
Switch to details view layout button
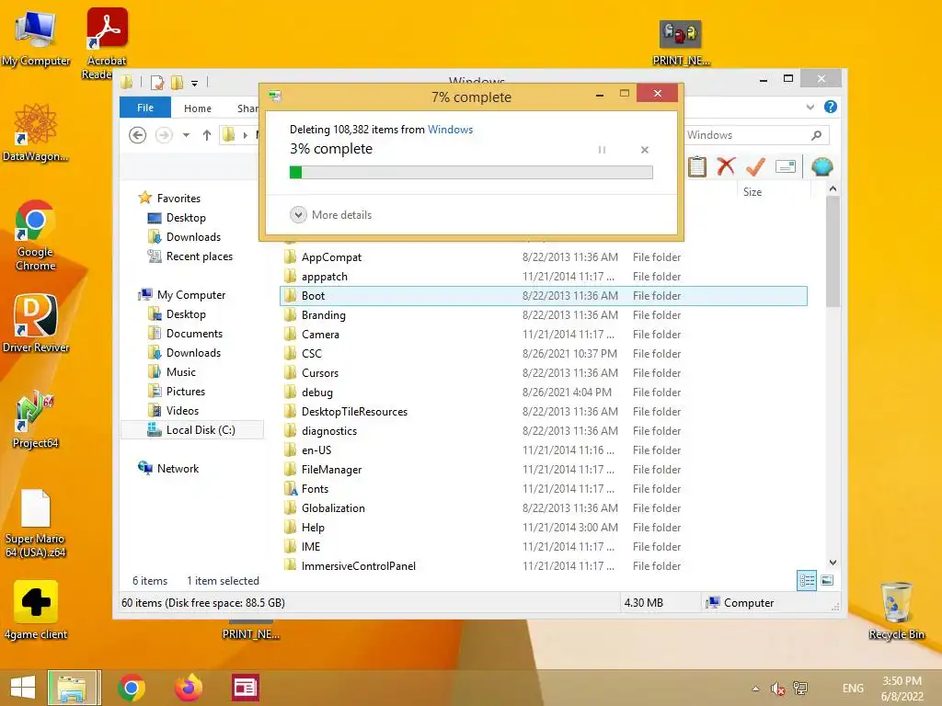tap(807, 581)
